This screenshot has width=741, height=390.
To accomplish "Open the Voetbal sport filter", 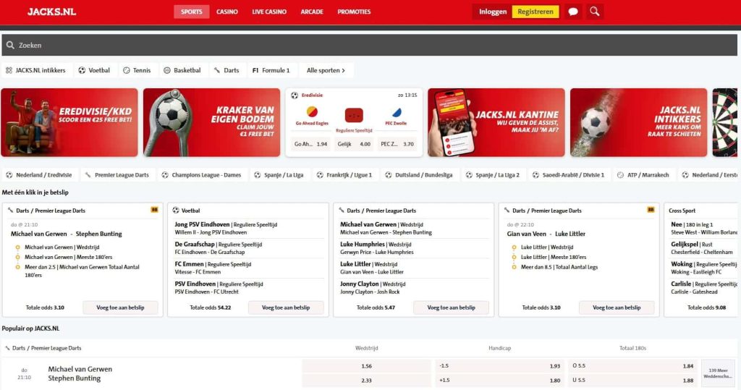I will (x=94, y=70).
